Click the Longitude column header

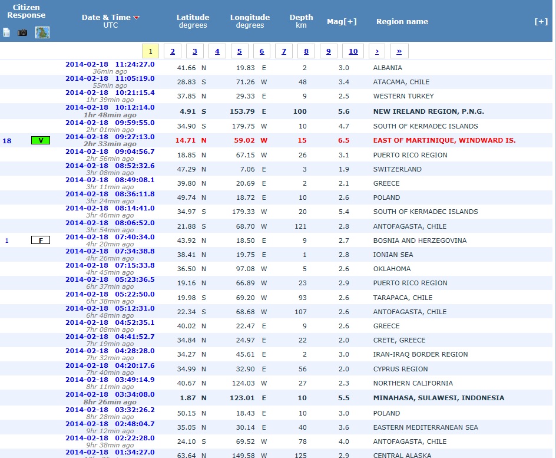[250, 21]
